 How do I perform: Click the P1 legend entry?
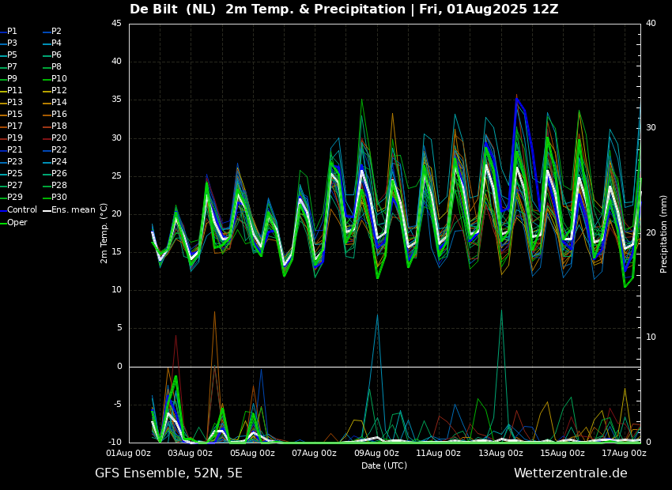[x=9, y=32]
